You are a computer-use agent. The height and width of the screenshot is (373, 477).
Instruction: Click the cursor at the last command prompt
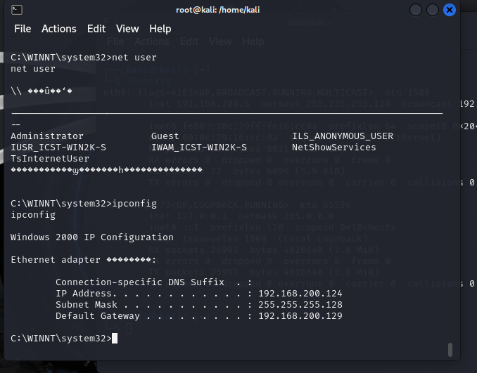[115, 339]
